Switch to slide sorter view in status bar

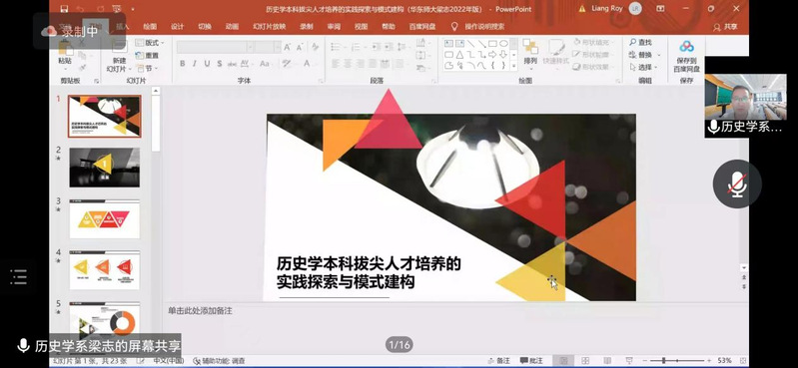pos(585,360)
